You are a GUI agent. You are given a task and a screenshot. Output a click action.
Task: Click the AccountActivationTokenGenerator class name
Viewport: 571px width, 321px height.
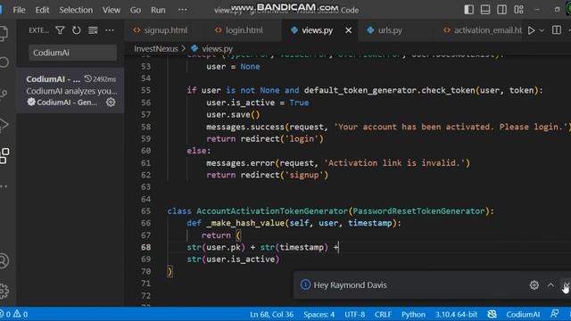click(272, 211)
